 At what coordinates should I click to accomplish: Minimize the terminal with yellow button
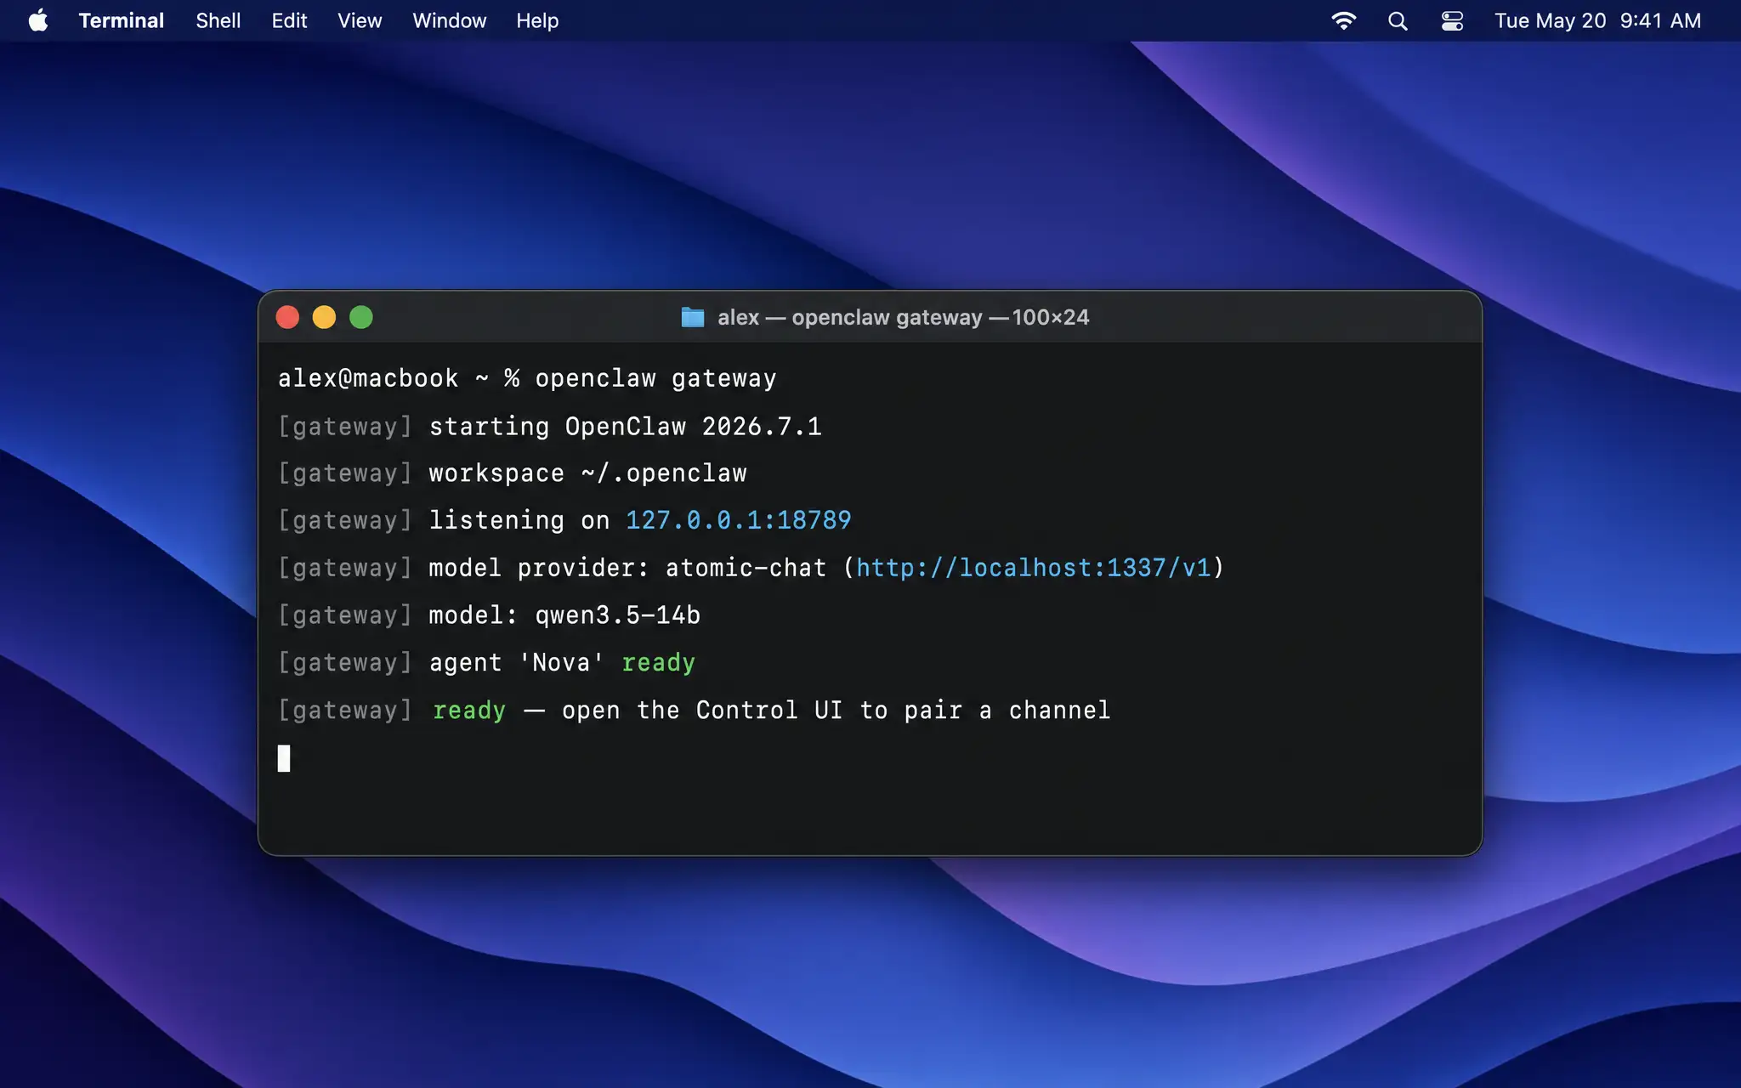point(324,317)
